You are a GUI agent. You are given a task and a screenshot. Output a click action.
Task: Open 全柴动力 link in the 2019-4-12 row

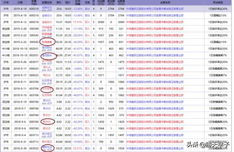pos(47,22)
